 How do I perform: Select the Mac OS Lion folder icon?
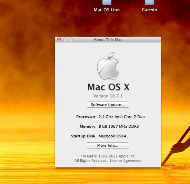tap(107, 2)
